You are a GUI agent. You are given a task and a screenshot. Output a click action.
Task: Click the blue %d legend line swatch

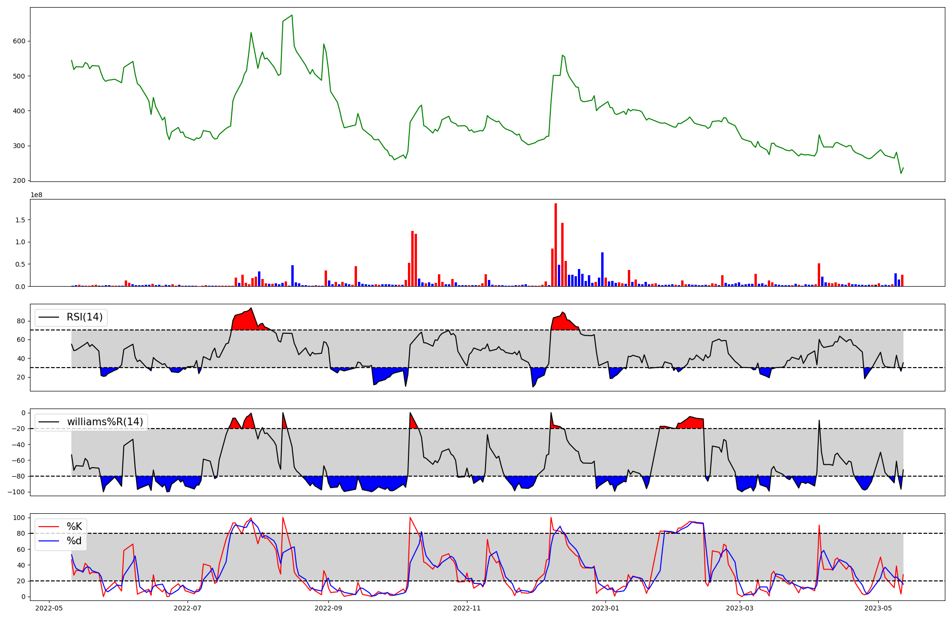(x=49, y=541)
